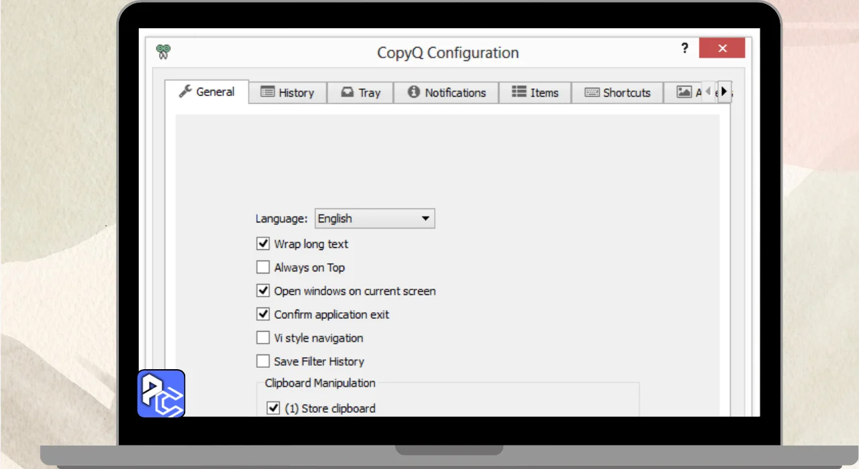The image size is (859, 469).
Task: Toggle (1) Store clipboard checkbox
Action: (x=273, y=408)
